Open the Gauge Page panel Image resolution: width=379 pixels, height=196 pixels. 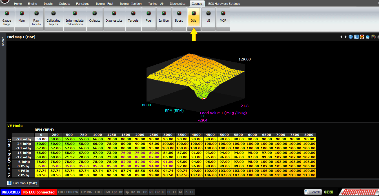(7, 19)
